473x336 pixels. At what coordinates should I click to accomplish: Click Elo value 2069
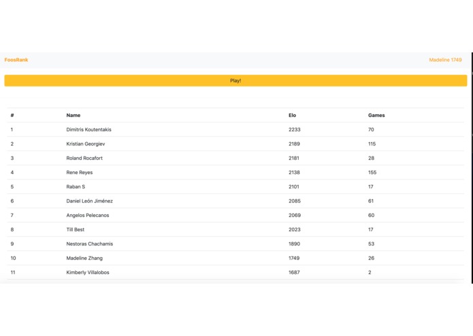coord(295,215)
